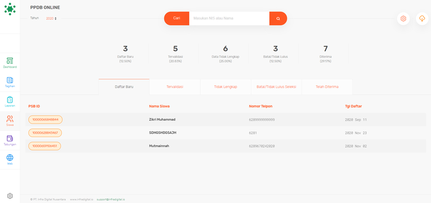431x203 pixels.
Task: Select student name Mutmainnah
Action: point(159,146)
